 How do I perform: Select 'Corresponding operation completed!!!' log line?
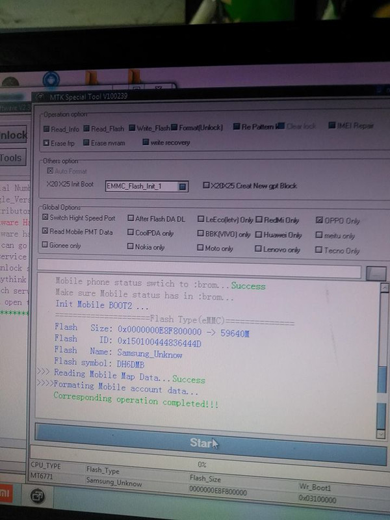[x=136, y=400]
